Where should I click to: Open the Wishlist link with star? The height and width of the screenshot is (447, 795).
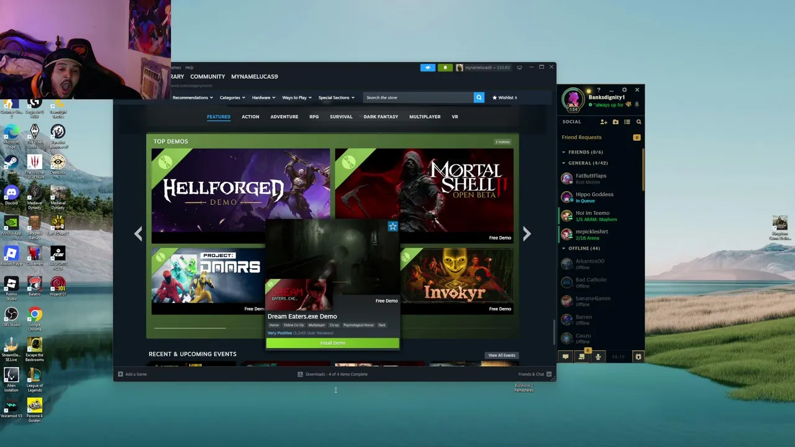504,97
